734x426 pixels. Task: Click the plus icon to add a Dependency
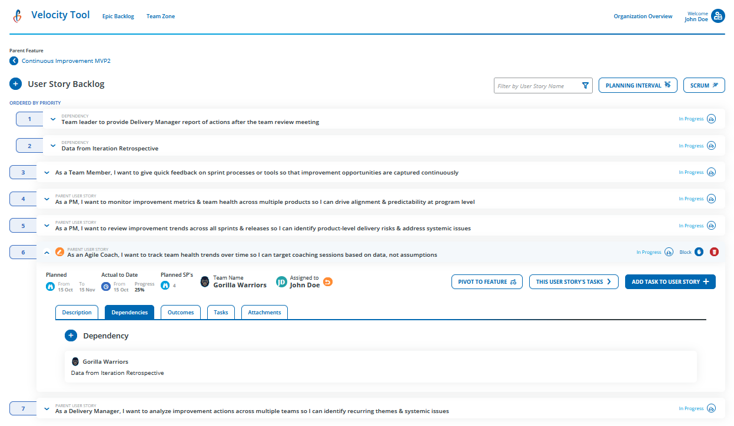[x=71, y=336]
